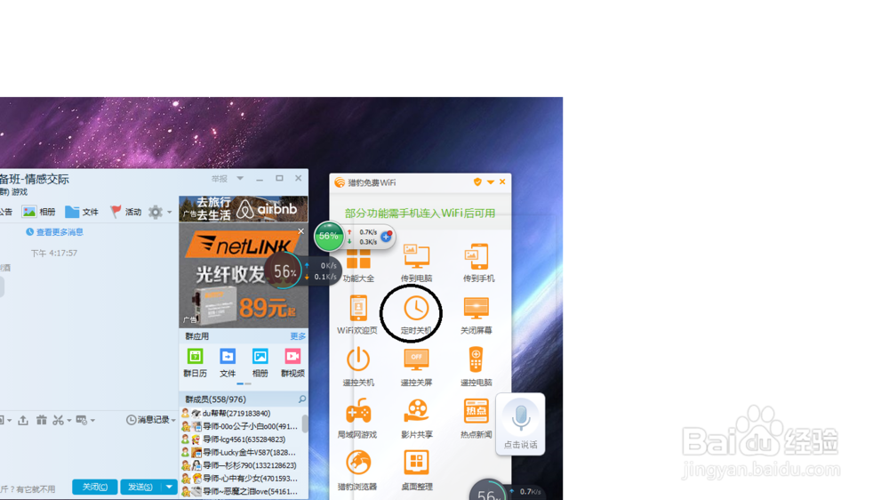Viewport: 889px width, 500px height.
Task: Click the gift icon in chat input toolbar
Action: point(42,420)
